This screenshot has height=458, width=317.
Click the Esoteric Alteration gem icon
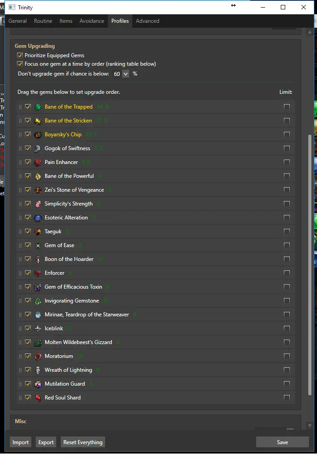point(38,218)
